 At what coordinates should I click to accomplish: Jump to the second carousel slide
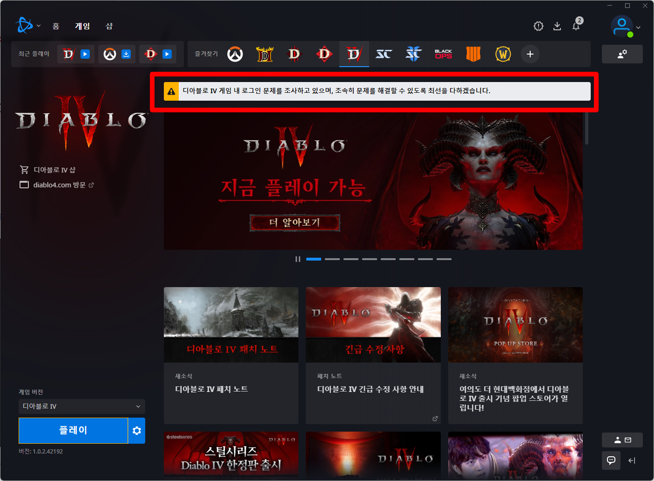[x=332, y=259]
